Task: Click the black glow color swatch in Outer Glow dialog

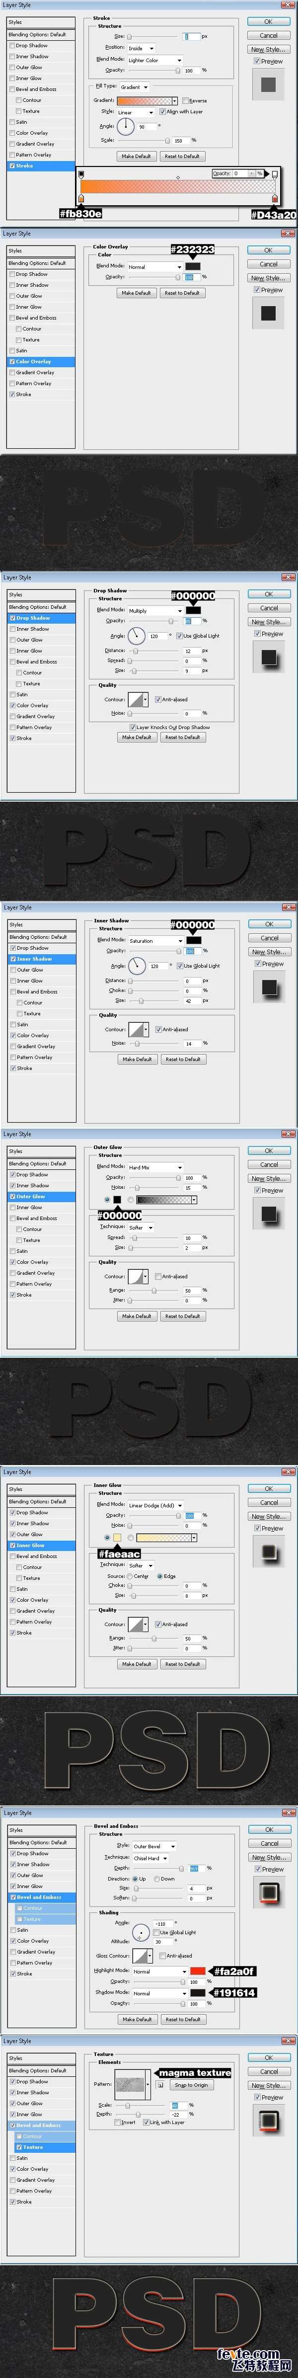Action: [117, 1199]
